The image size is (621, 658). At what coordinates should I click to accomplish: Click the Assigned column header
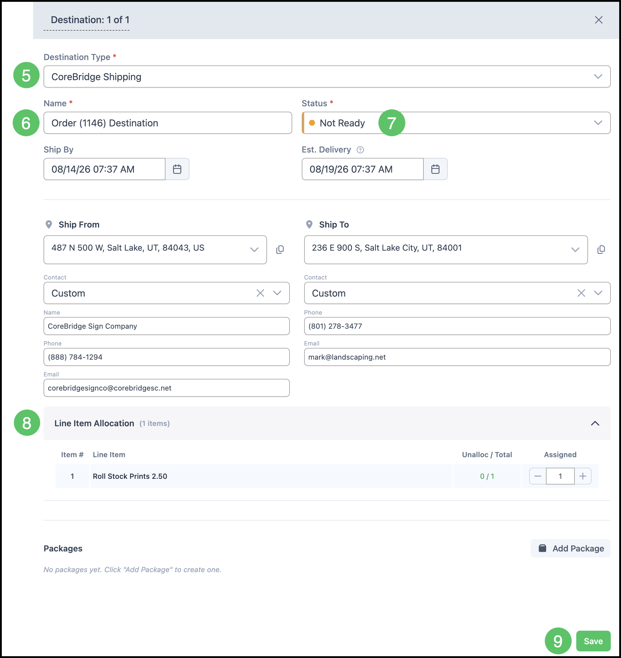[x=560, y=455]
